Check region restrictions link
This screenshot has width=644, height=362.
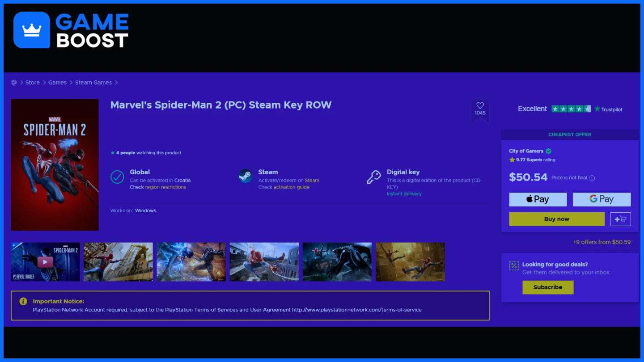point(165,187)
